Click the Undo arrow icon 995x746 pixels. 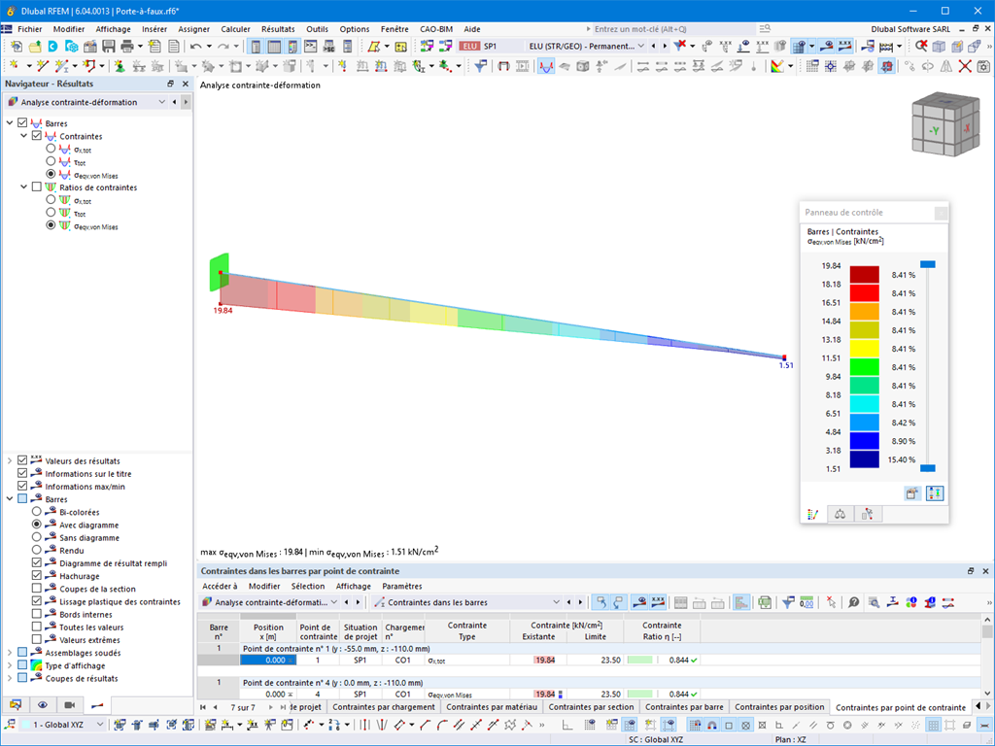pos(196,47)
